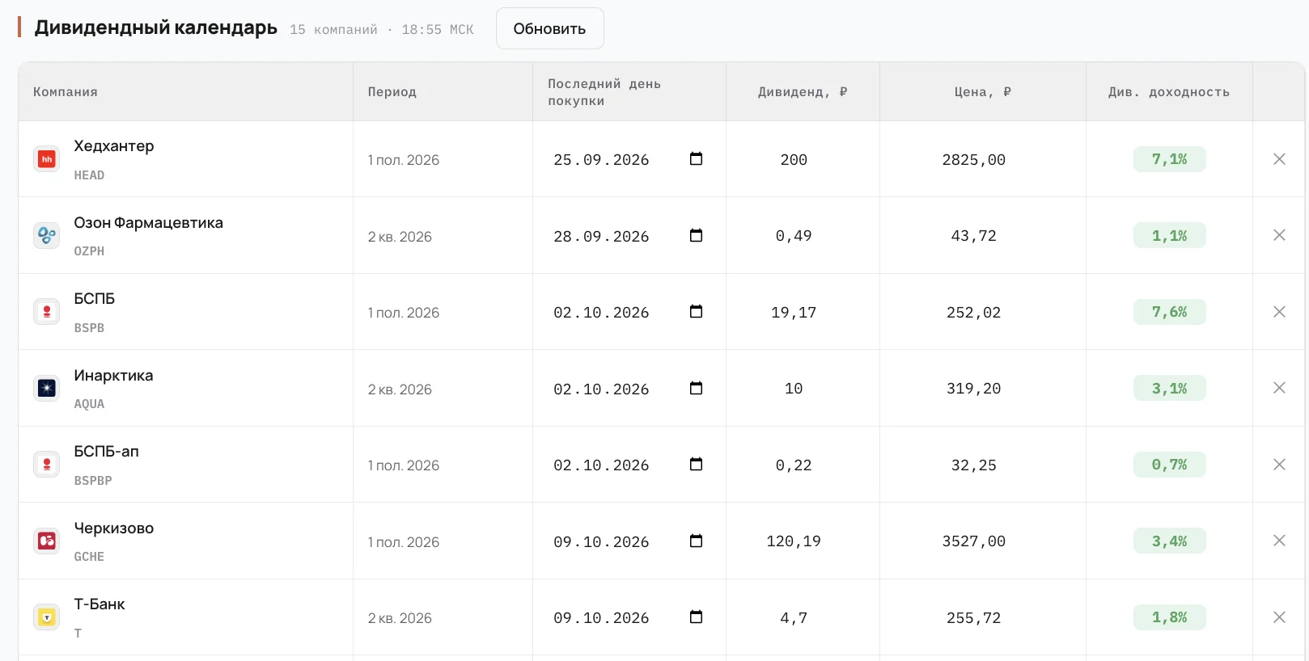
Task: Click the Дивидендный календарь page title
Action: [x=156, y=27]
